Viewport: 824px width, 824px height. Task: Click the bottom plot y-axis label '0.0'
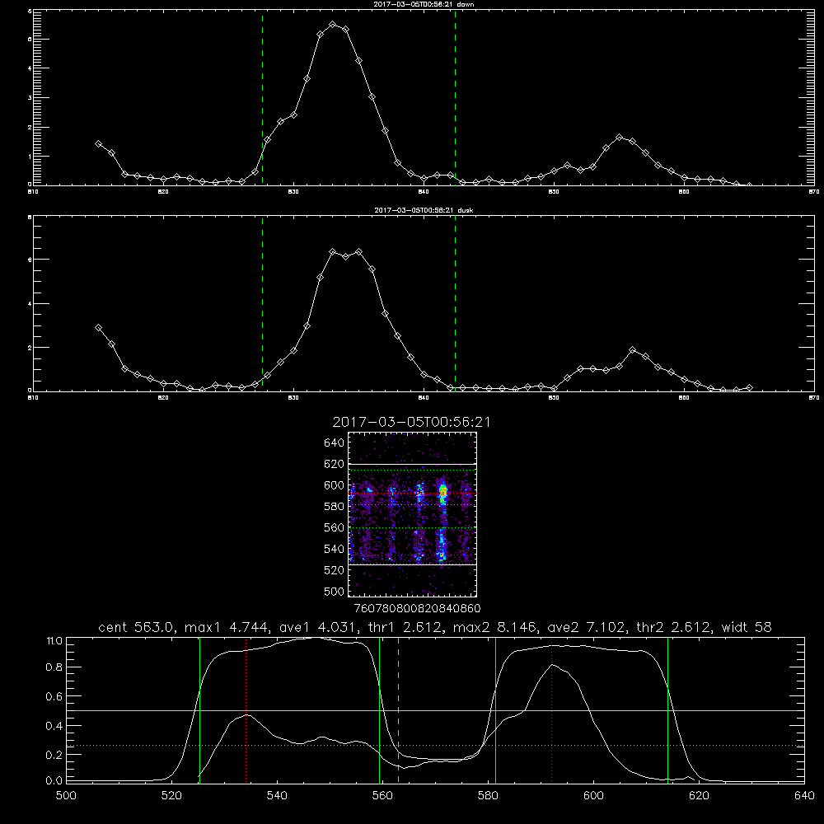pyautogui.click(x=54, y=781)
